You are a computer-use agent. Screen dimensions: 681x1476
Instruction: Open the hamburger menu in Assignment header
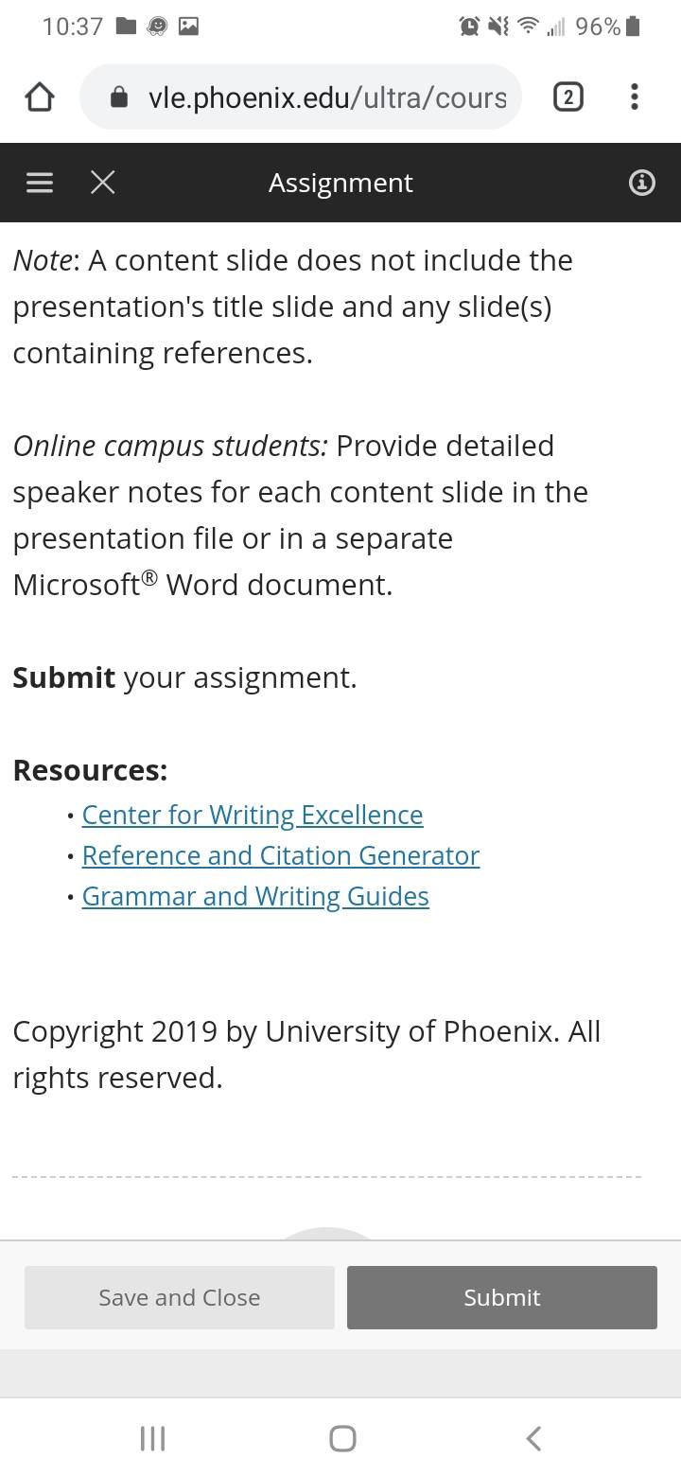click(x=39, y=183)
